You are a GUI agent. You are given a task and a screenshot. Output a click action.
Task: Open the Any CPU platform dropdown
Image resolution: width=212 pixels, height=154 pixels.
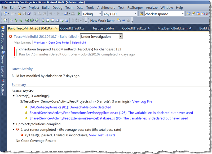120,14
